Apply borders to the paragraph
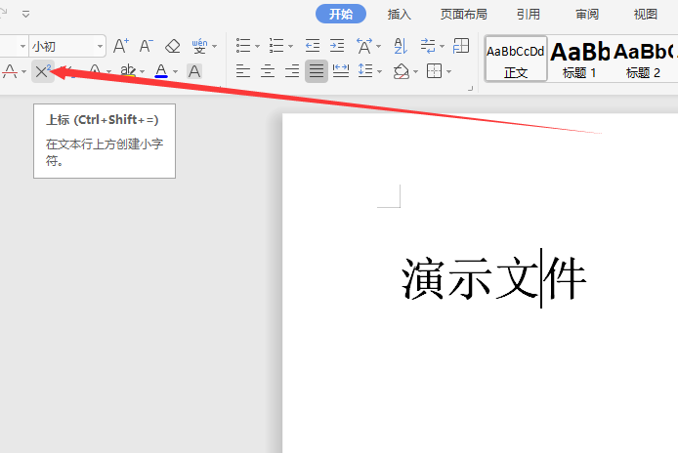 pyautogui.click(x=434, y=71)
